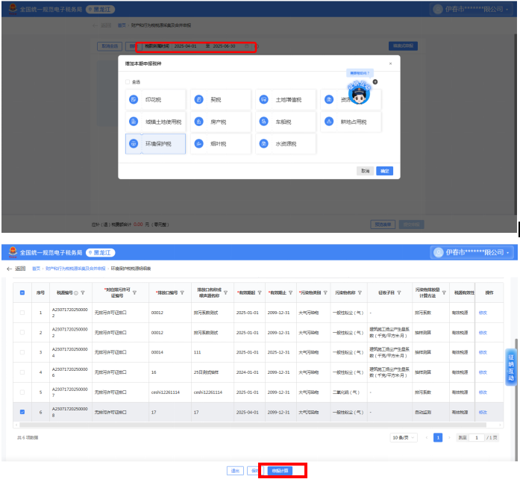Click the 申报计算 button
This screenshot has height=485, width=520.
click(x=281, y=471)
